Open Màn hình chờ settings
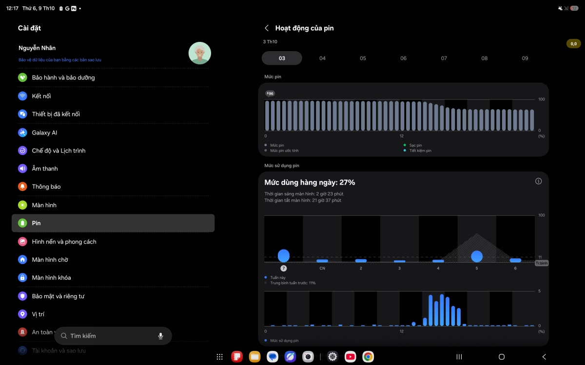 [113, 260]
